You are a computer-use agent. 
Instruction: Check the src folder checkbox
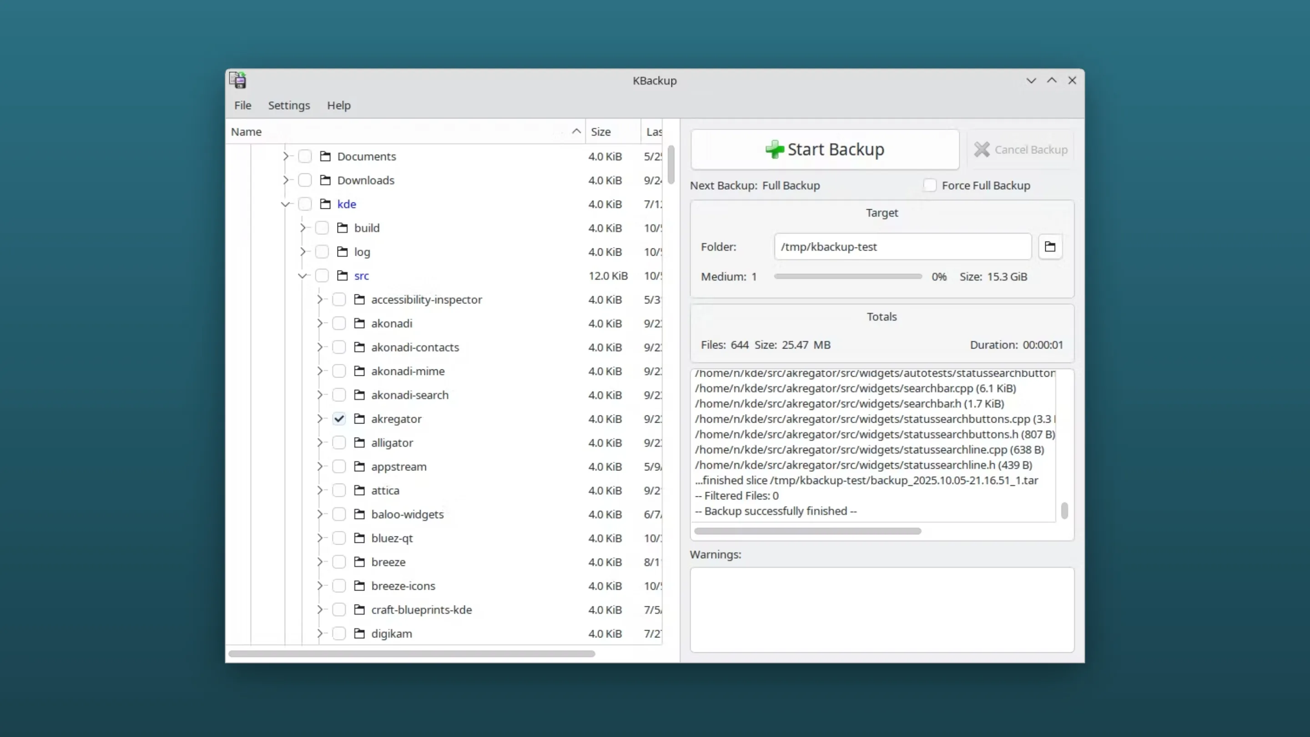click(322, 276)
